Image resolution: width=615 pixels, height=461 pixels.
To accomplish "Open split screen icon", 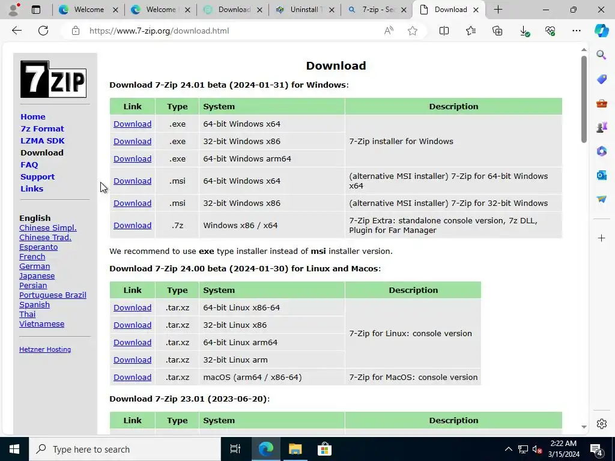I will coord(444,31).
